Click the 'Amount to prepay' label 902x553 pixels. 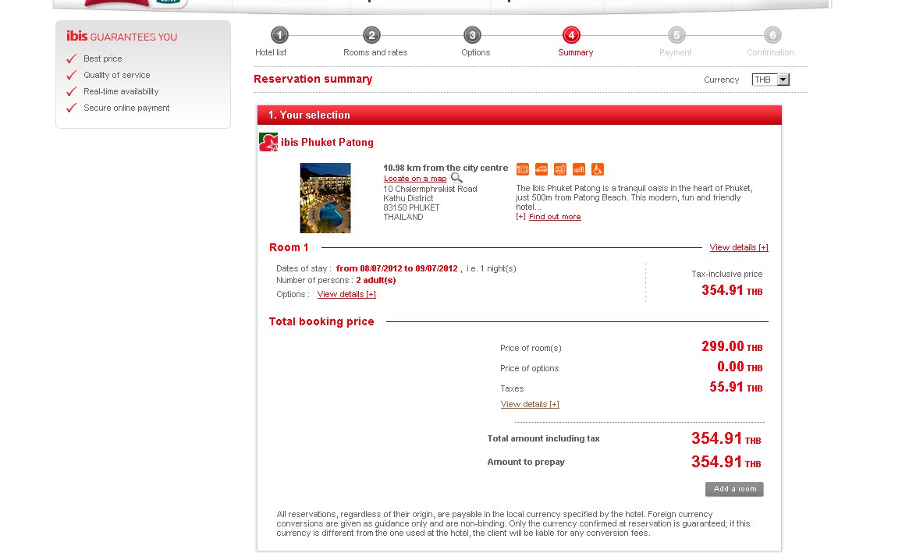(x=526, y=462)
